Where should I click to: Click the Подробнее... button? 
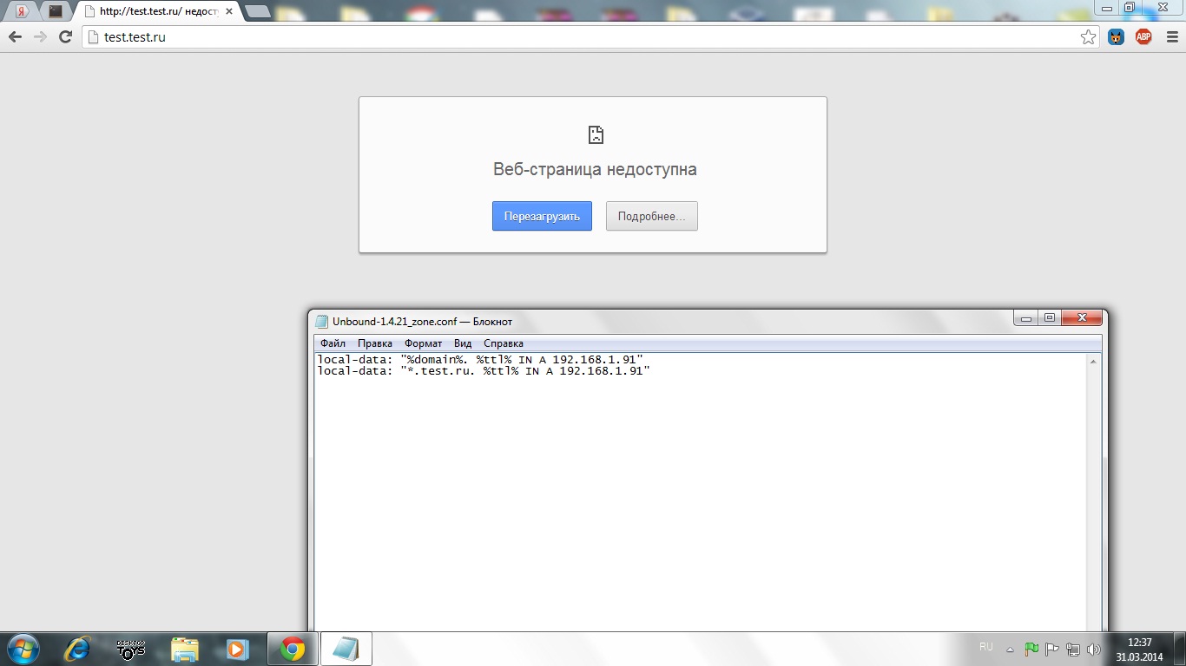click(x=651, y=217)
